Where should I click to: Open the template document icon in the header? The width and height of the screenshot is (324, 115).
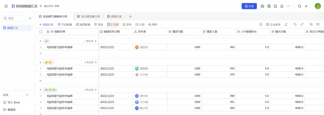[269, 6]
